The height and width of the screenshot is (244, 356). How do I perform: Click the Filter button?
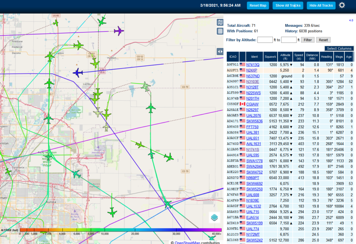coord(308,40)
